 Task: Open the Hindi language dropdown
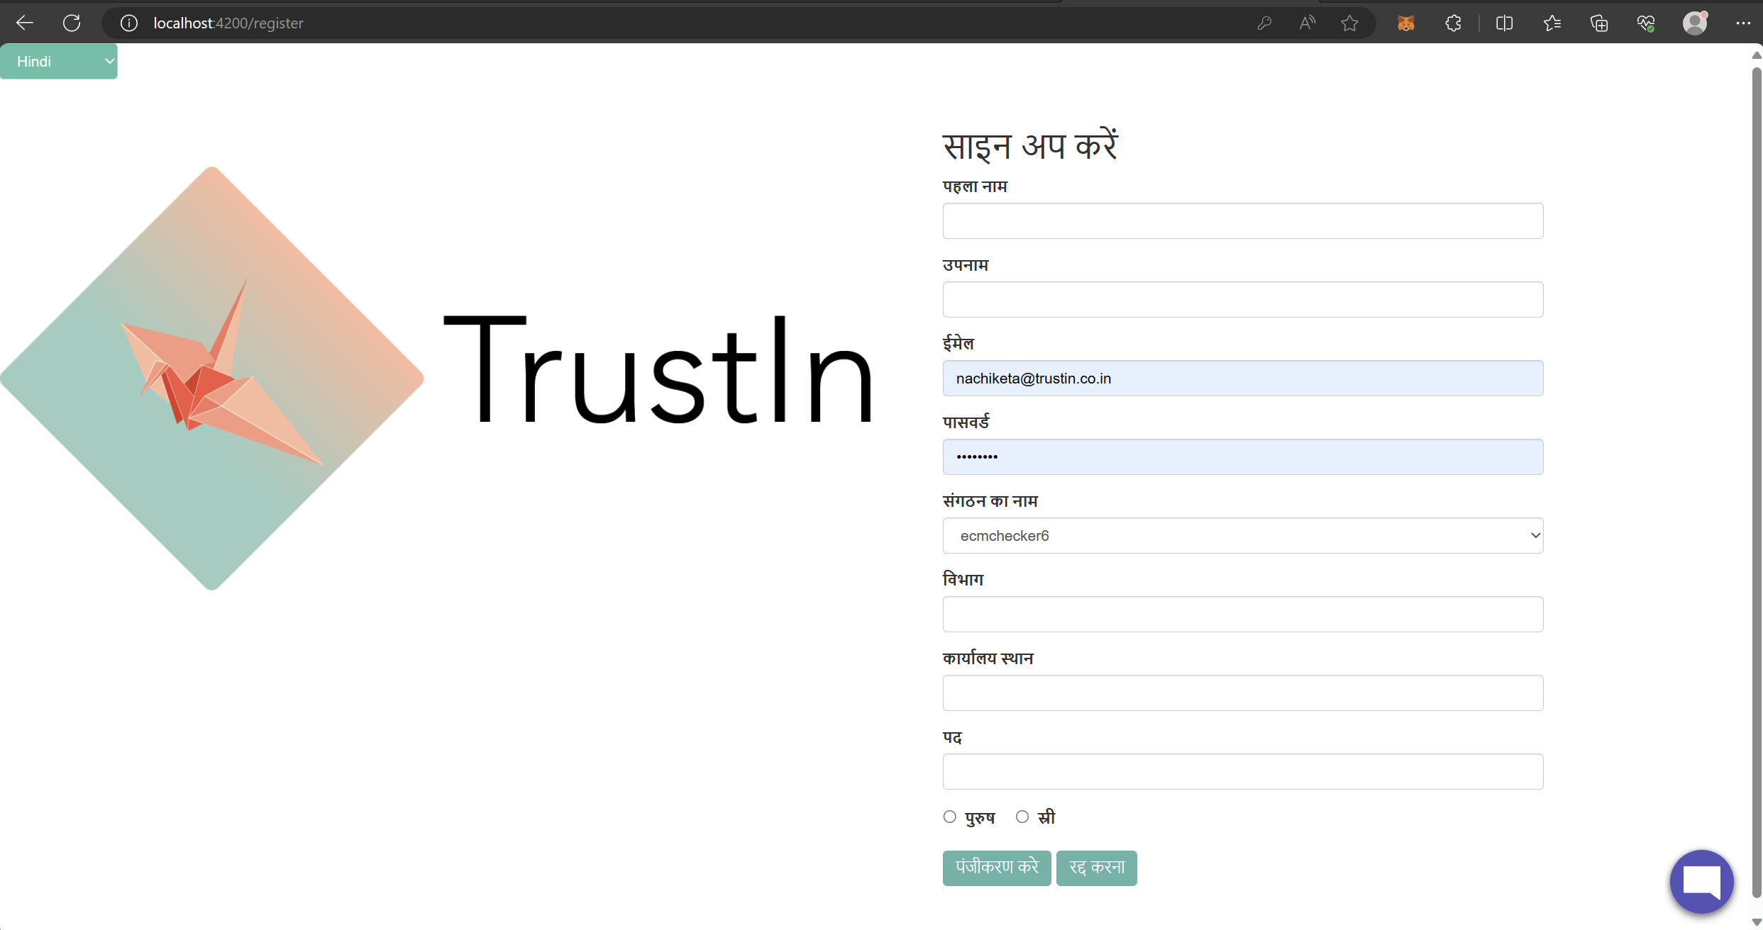coord(59,61)
